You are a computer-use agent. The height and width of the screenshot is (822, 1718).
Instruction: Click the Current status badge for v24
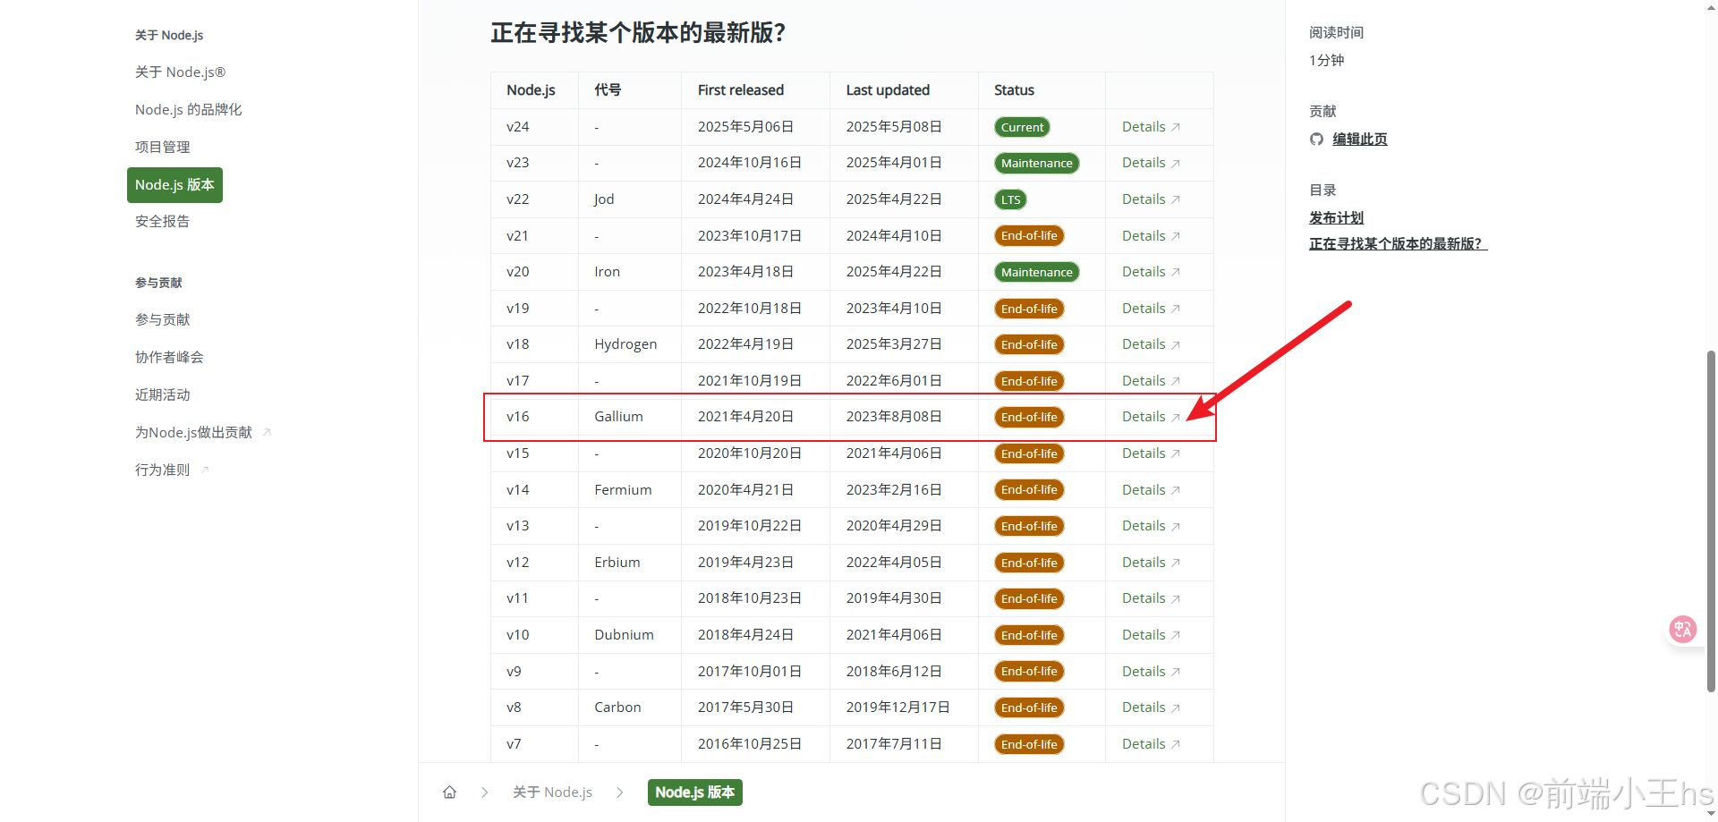point(1022,127)
